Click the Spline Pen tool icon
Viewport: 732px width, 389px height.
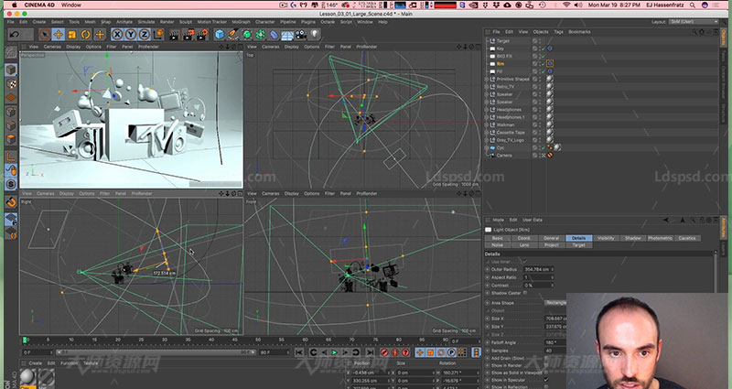[233, 35]
